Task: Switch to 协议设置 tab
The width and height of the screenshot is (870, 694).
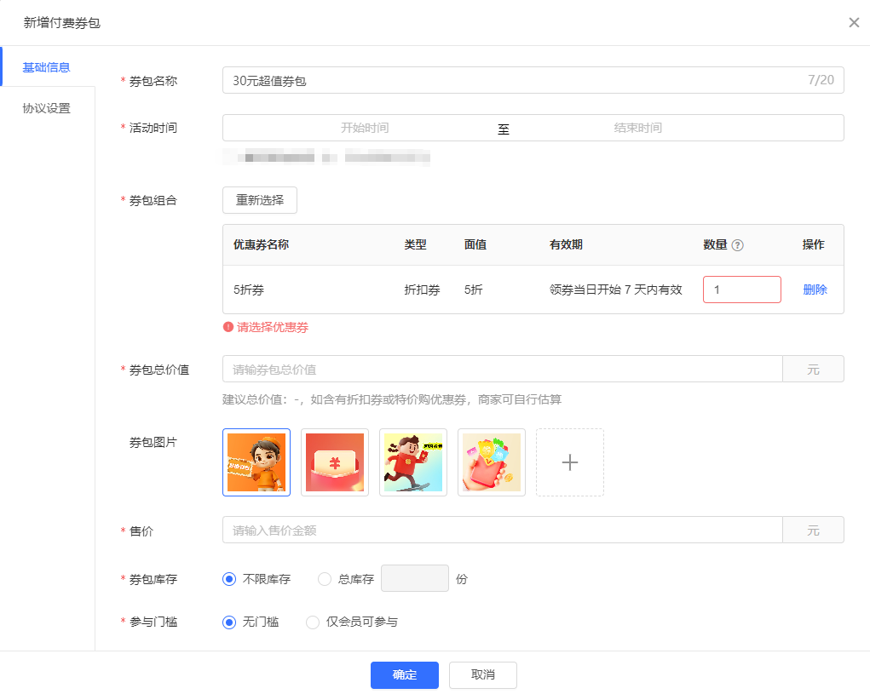Action: [x=47, y=108]
